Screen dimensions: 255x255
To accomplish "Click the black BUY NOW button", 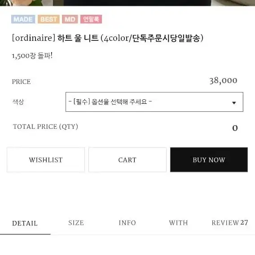I will [x=209, y=160].
